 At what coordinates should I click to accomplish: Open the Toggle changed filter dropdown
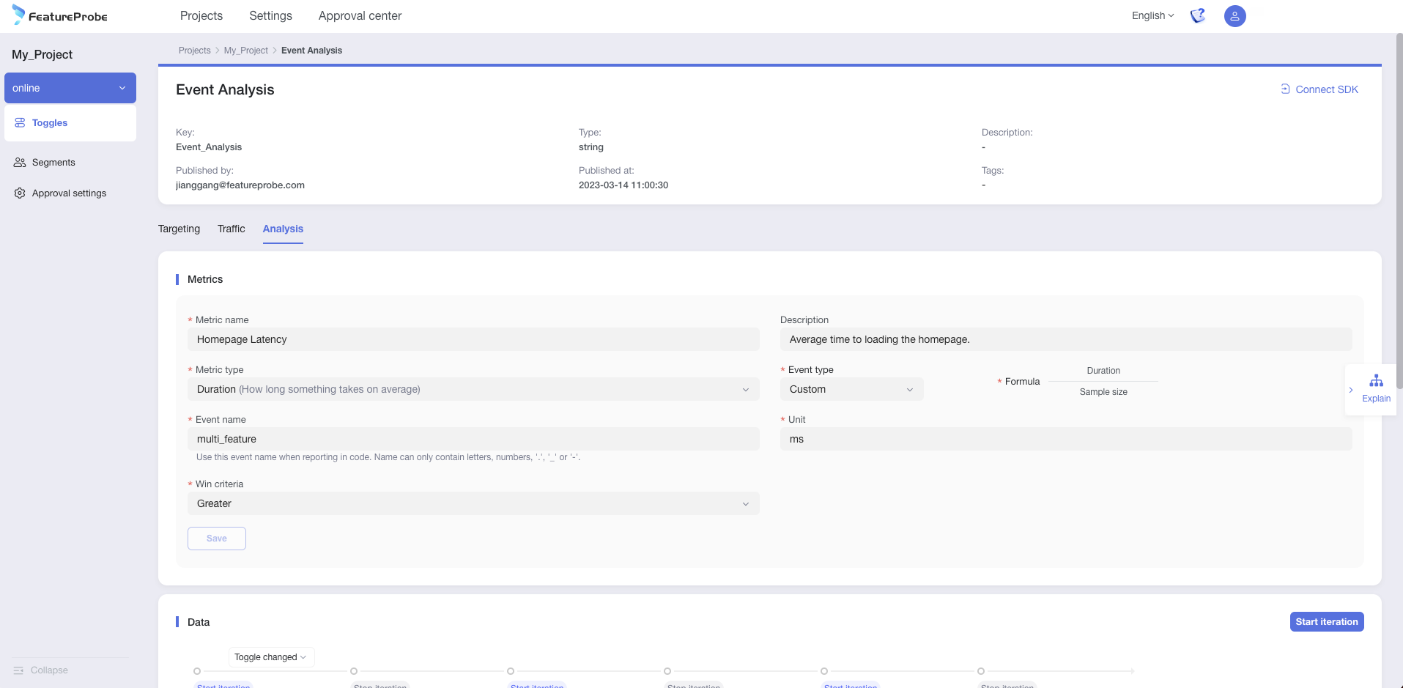[271, 657]
